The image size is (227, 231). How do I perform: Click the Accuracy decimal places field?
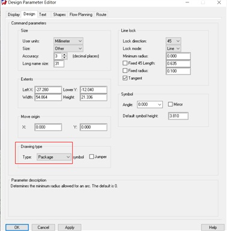point(58,56)
